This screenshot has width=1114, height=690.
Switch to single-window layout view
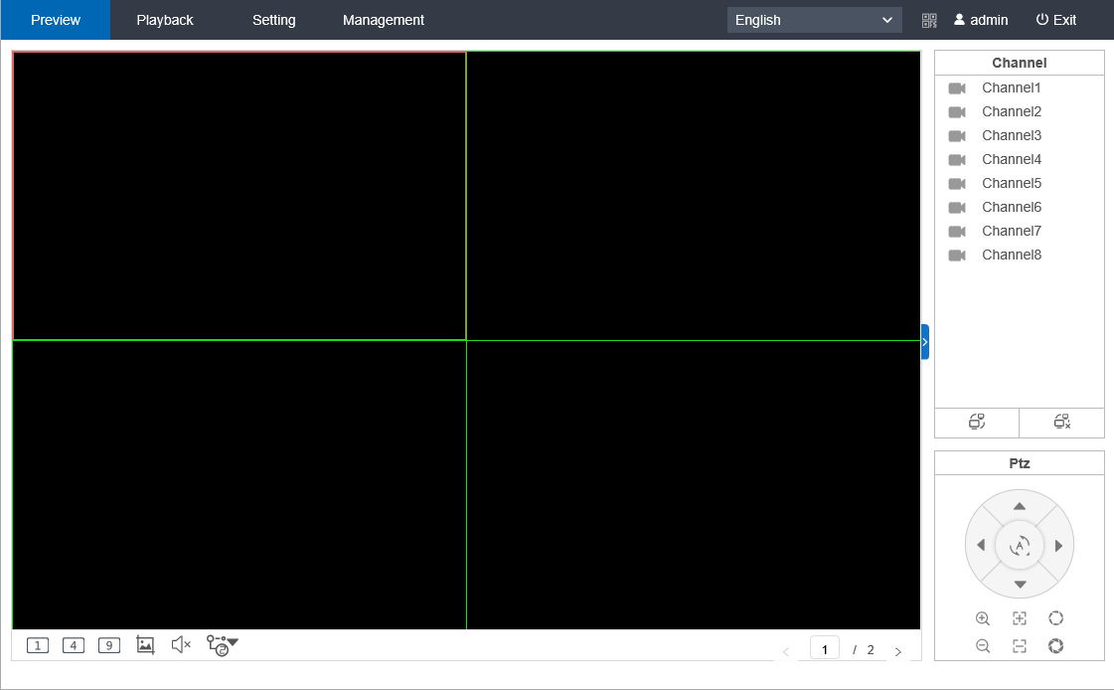(38, 645)
